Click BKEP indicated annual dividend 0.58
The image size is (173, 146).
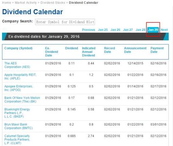tap(91, 109)
